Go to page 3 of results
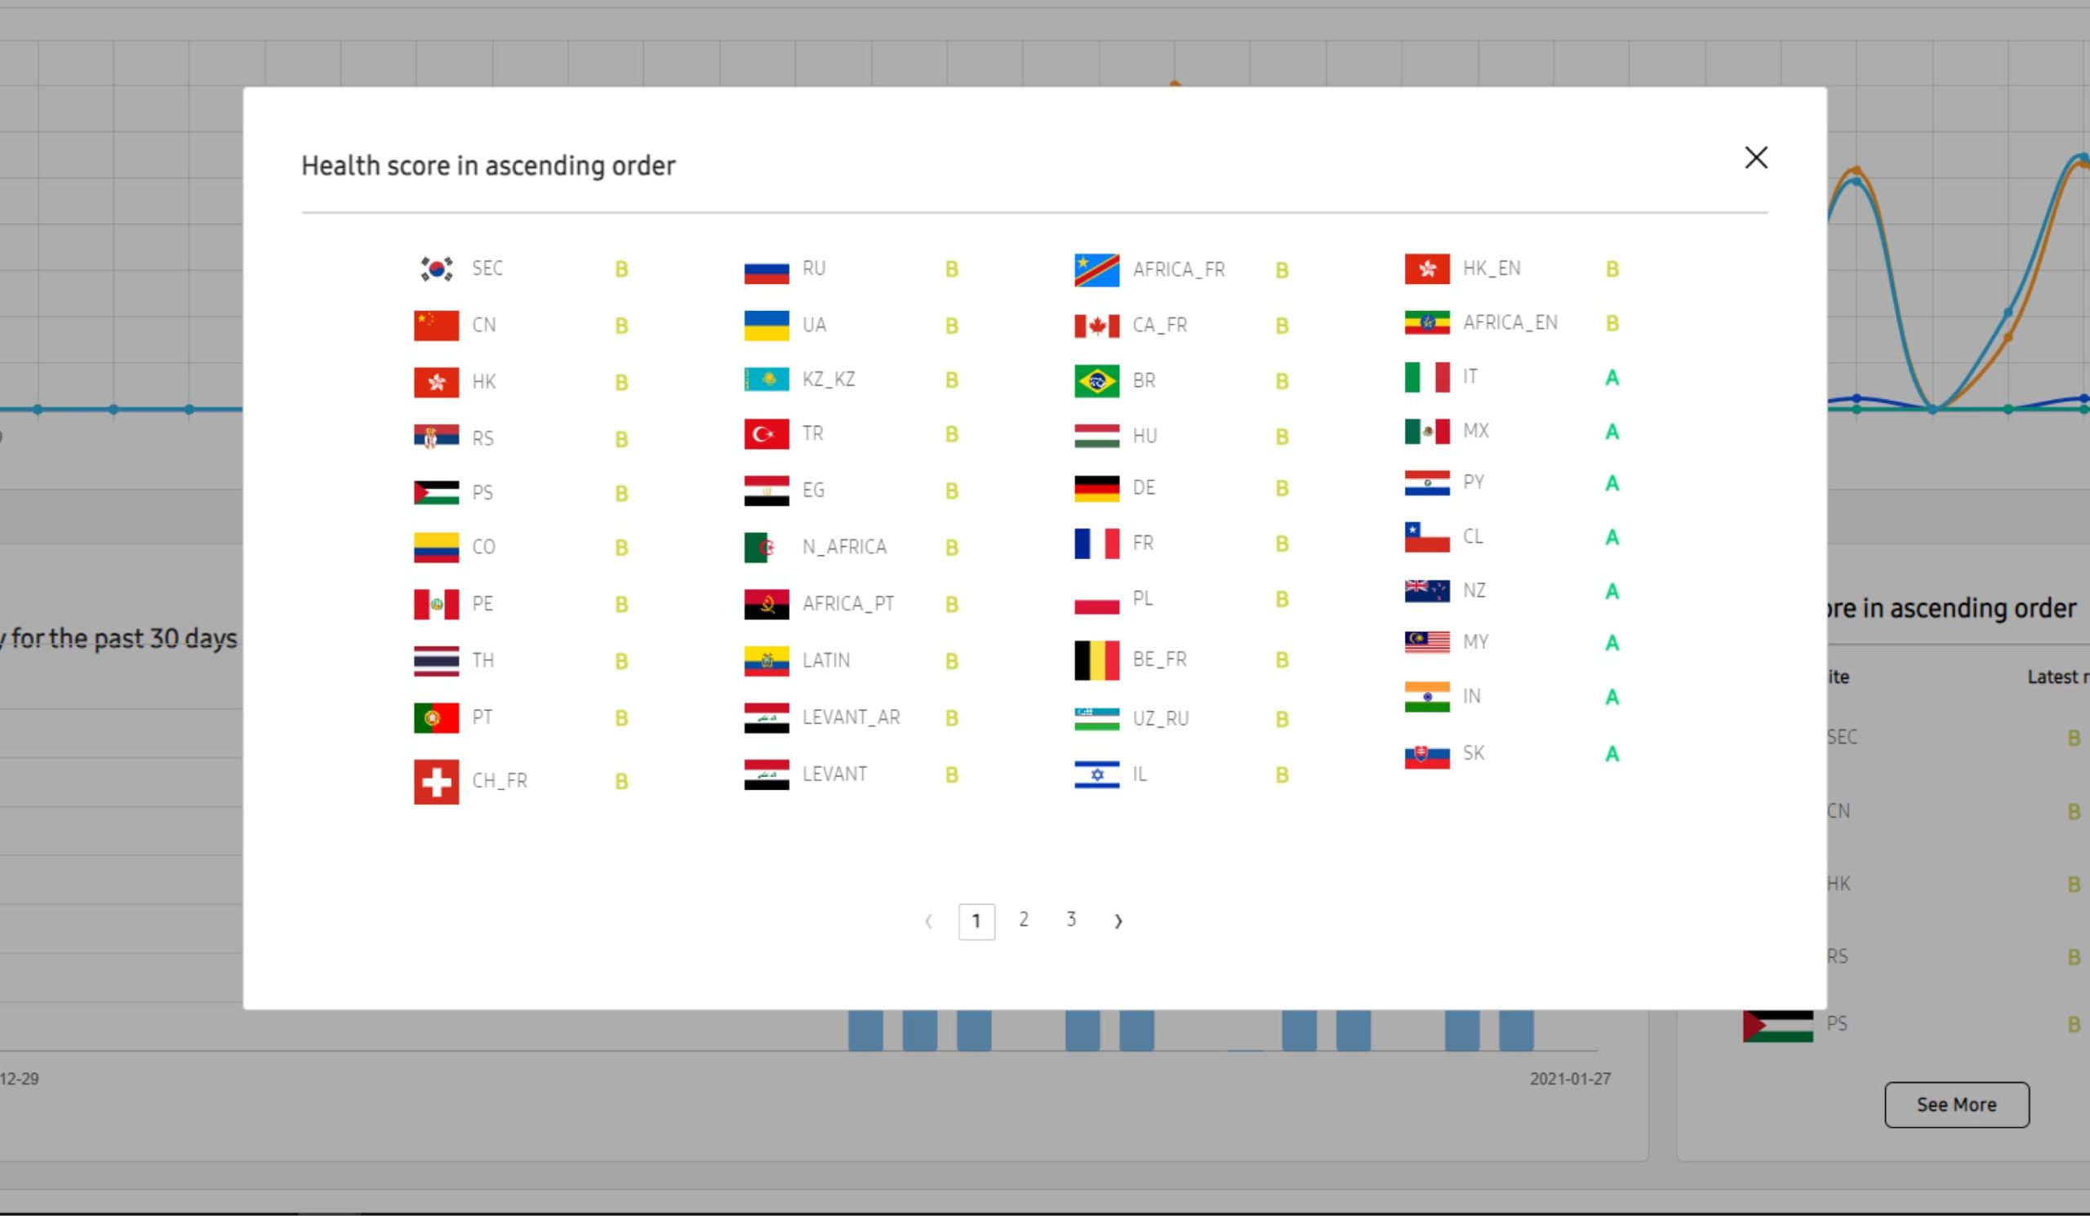Image resolution: width=2090 pixels, height=1216 pixels. click(1070, 919)
